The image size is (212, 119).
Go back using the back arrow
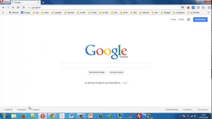(x=3, y=7)
